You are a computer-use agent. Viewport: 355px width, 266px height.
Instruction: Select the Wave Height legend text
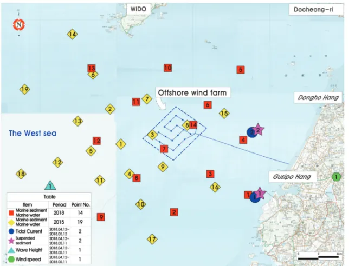pyautogui.click(x=29, y=250)
